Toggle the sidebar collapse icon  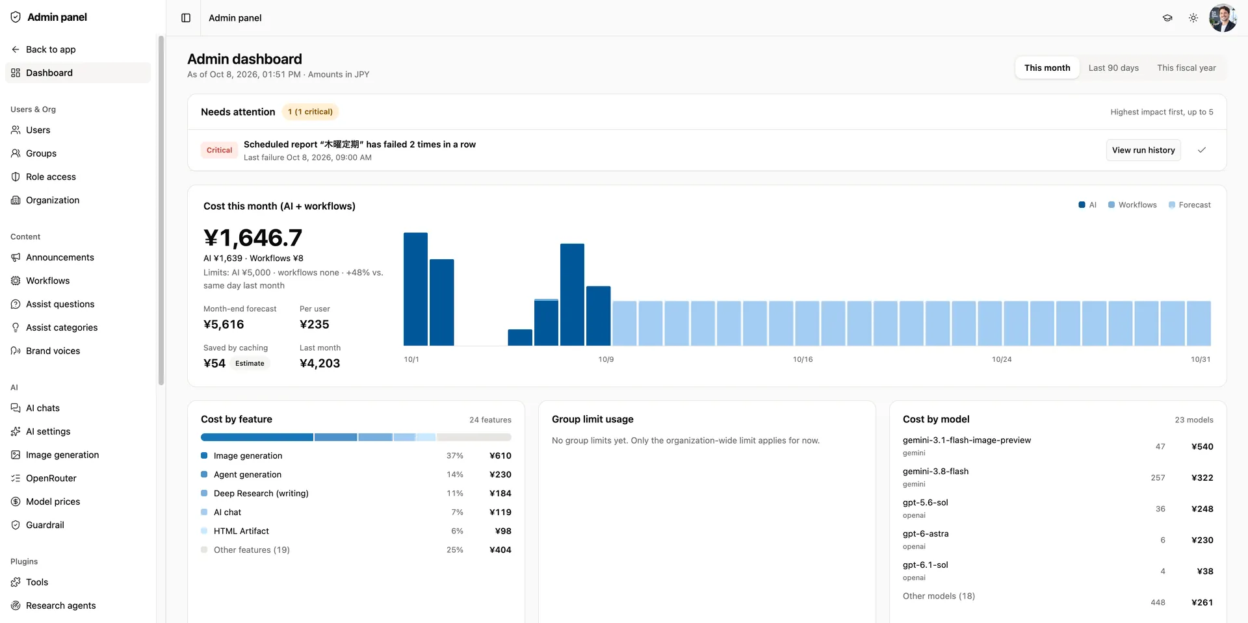pyautogui.click(x=186, y=18)
